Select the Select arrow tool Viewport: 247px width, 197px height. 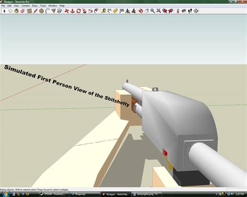tap(4, 11)
